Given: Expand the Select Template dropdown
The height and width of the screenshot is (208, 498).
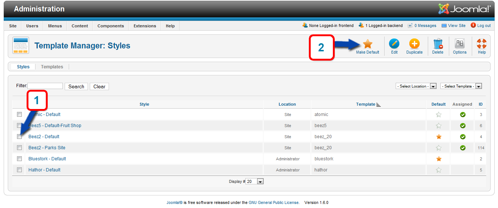Looking at the screenshot, I should tap(461, 86).
